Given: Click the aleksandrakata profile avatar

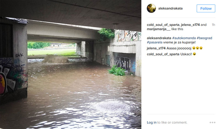Looking at the screenshot, I should [151, 8].
